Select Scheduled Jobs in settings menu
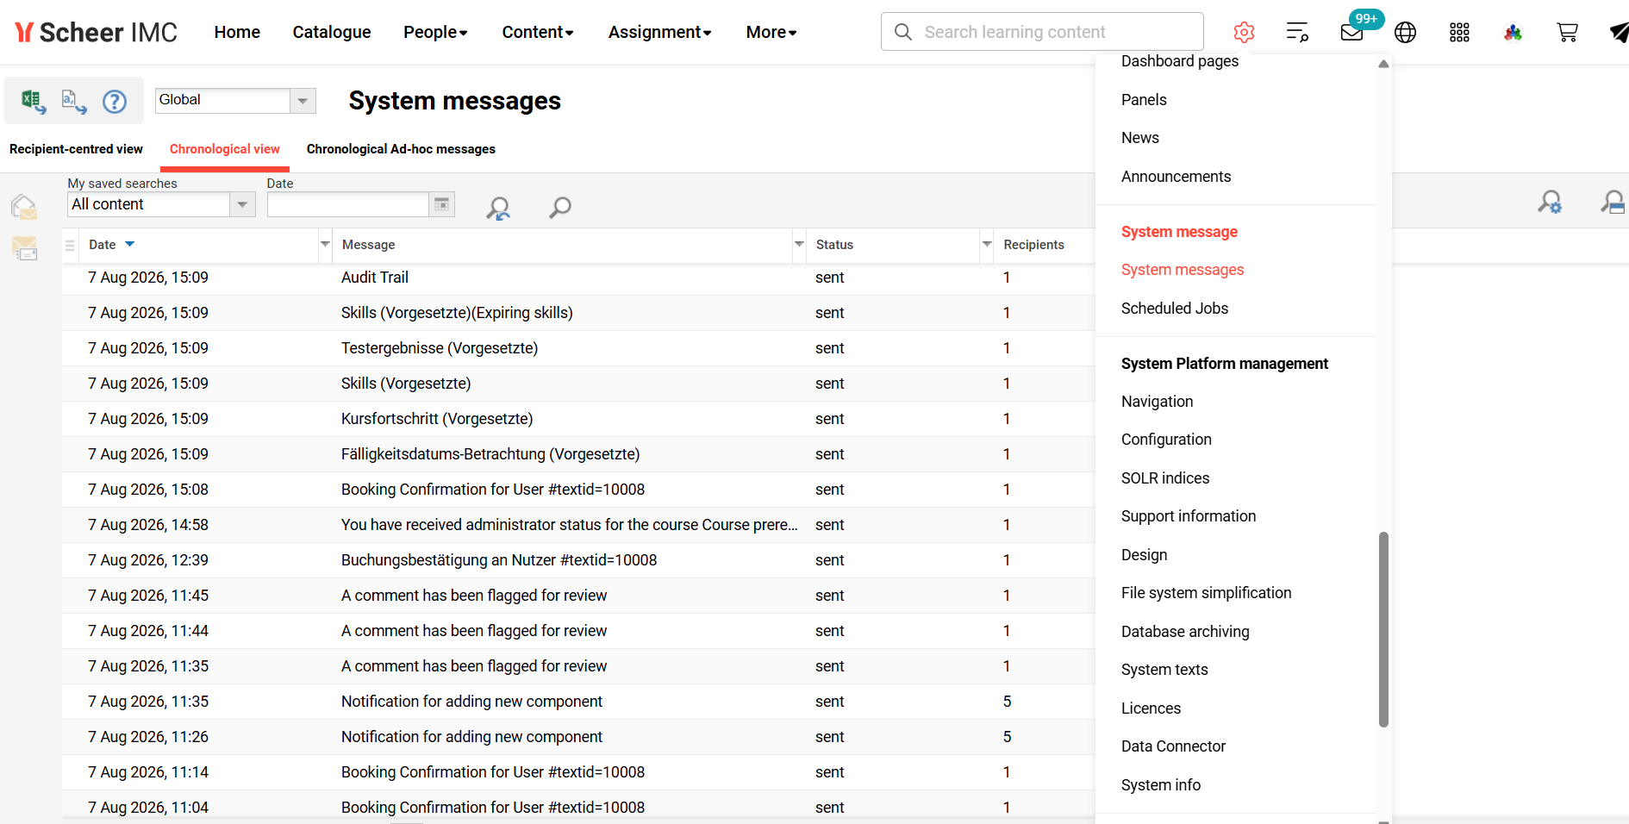The width and height of the screenshot is (1629, 824). [x=1174, y=309]
